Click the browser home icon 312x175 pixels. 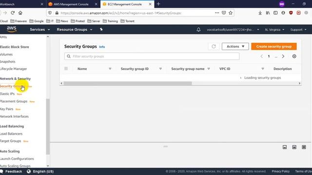pos(20,13)
